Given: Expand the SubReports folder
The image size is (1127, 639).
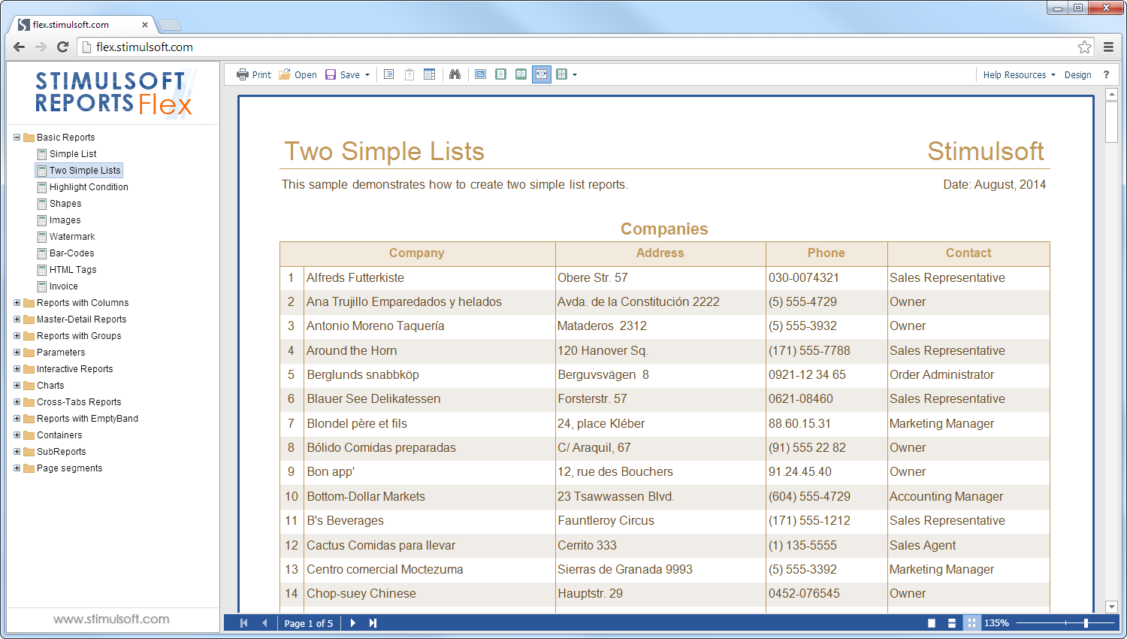Looking at the screenshot, I should coord(17,452).
